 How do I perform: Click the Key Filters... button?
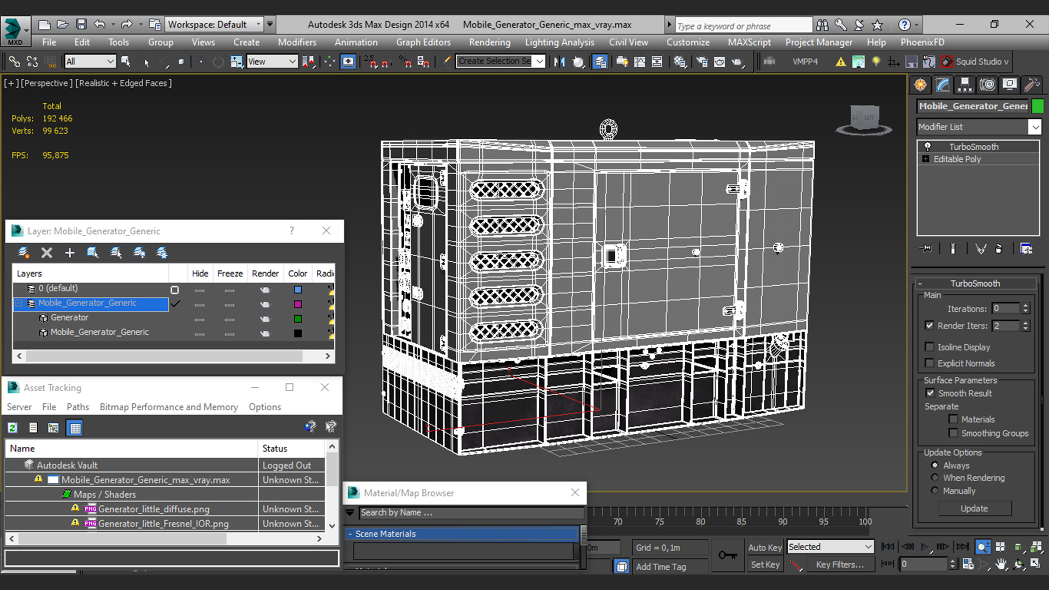[x=840, y=565]
